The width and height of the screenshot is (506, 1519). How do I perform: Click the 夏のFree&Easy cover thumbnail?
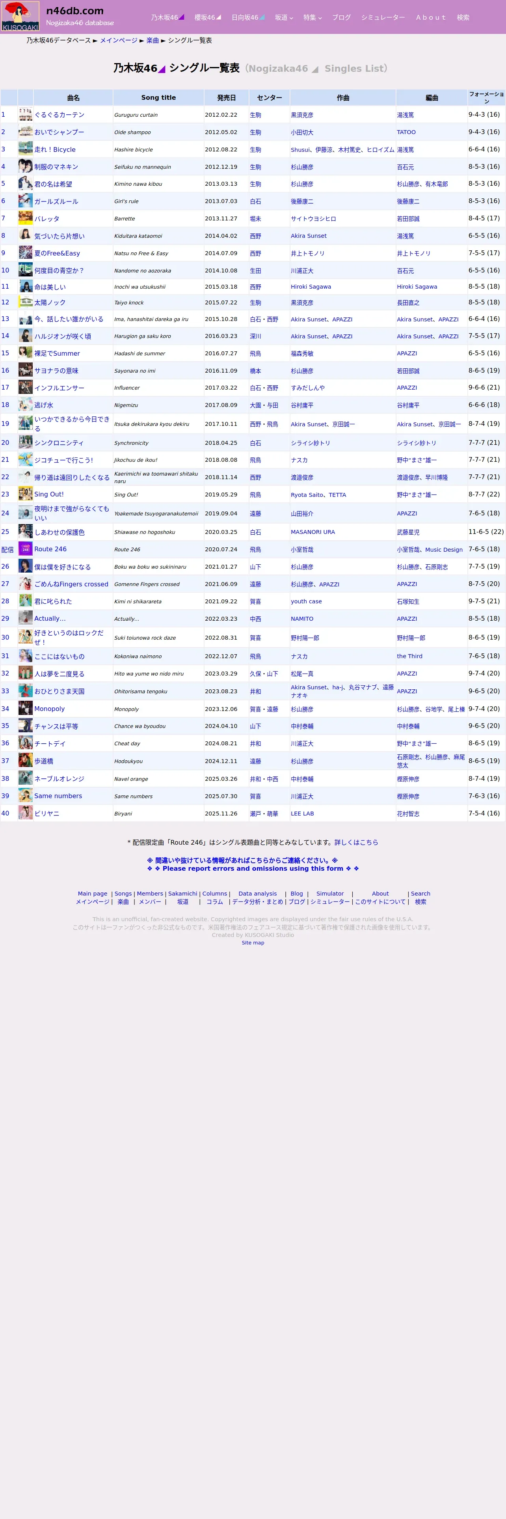coord(25,253)
